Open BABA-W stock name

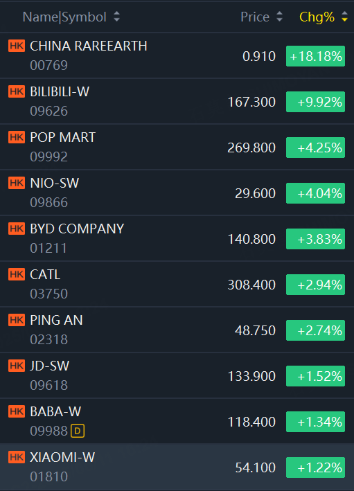[55, 412]
